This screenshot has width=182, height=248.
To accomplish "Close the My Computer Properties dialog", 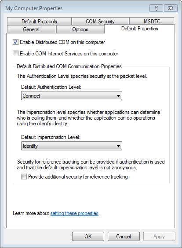I will coord(171,8).
